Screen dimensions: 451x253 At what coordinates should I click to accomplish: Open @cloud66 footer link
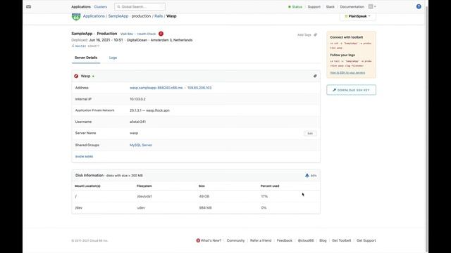306,240
